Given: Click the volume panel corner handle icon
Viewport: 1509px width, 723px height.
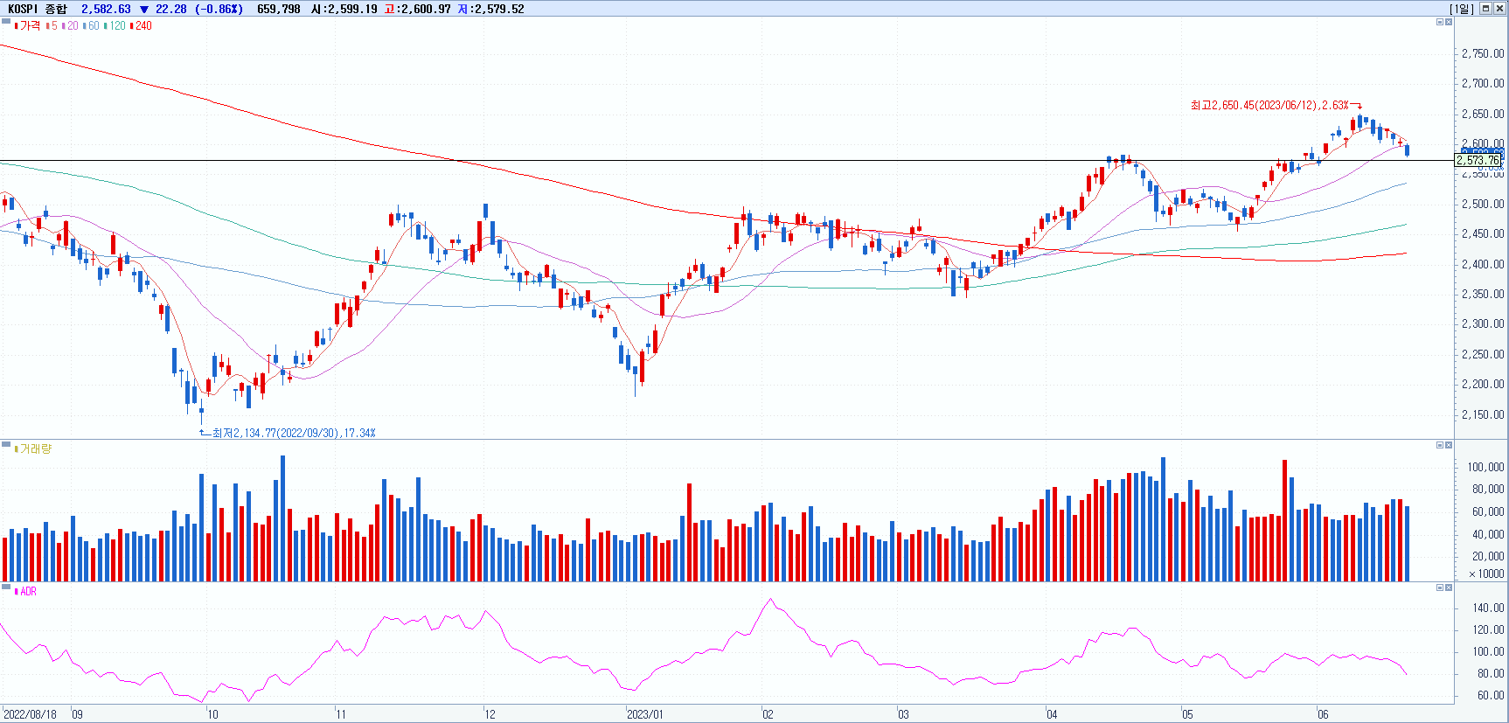Looking at the screenshot, I should (x=6, y=444).
